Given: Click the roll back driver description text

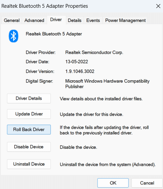Looking at the screenshot, I should pos(104,130).
